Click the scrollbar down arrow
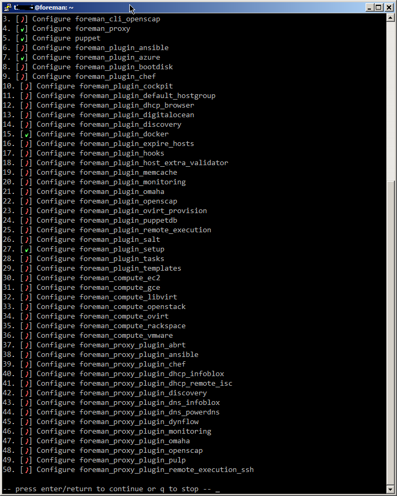Screen dimensions: 397x496 coord(391,489)
